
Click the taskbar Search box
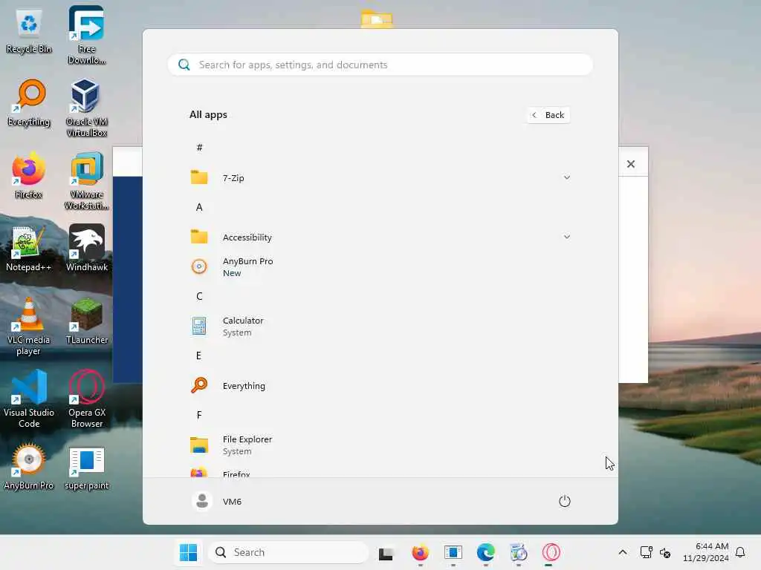click(289, 552)
